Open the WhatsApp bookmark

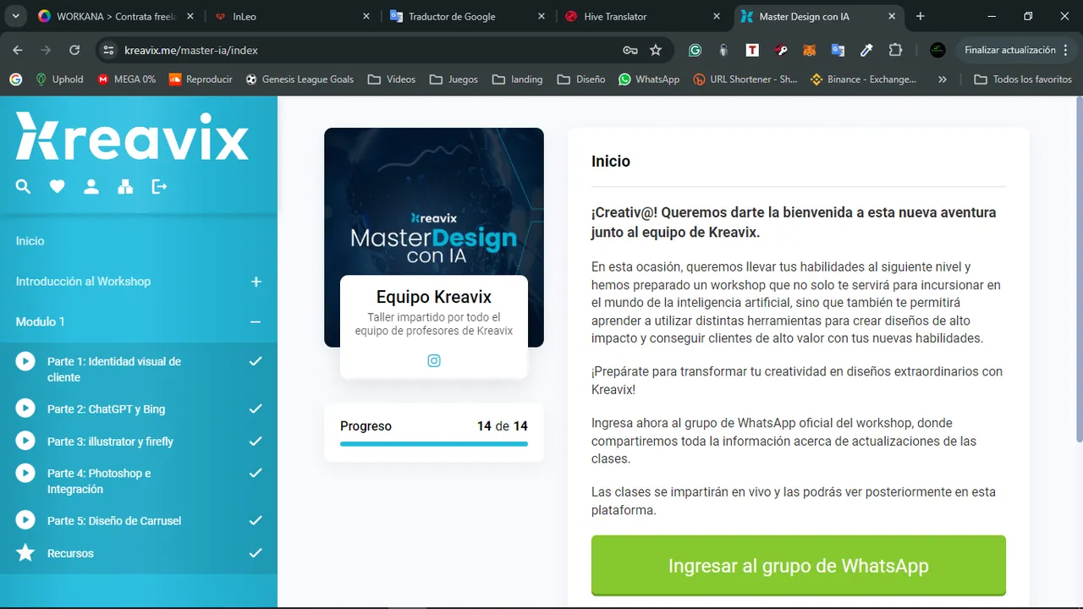pos(649,79)
